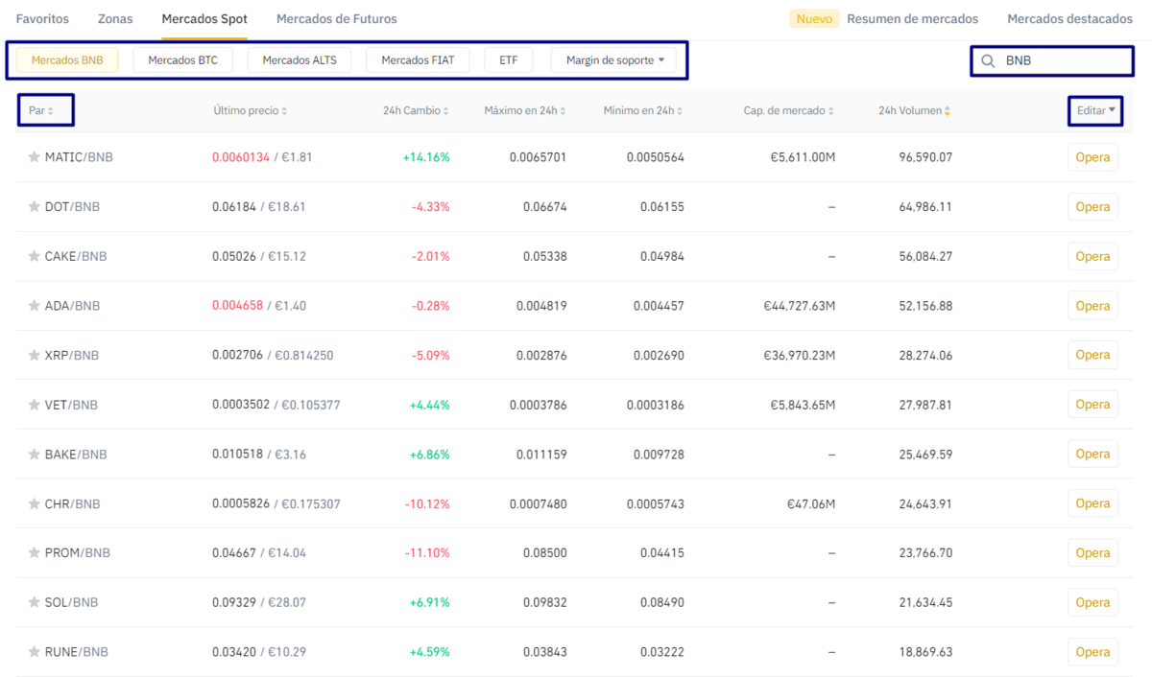Favorite the ADA/BNB pair star
1152x677 pixels.
[34, 306]
